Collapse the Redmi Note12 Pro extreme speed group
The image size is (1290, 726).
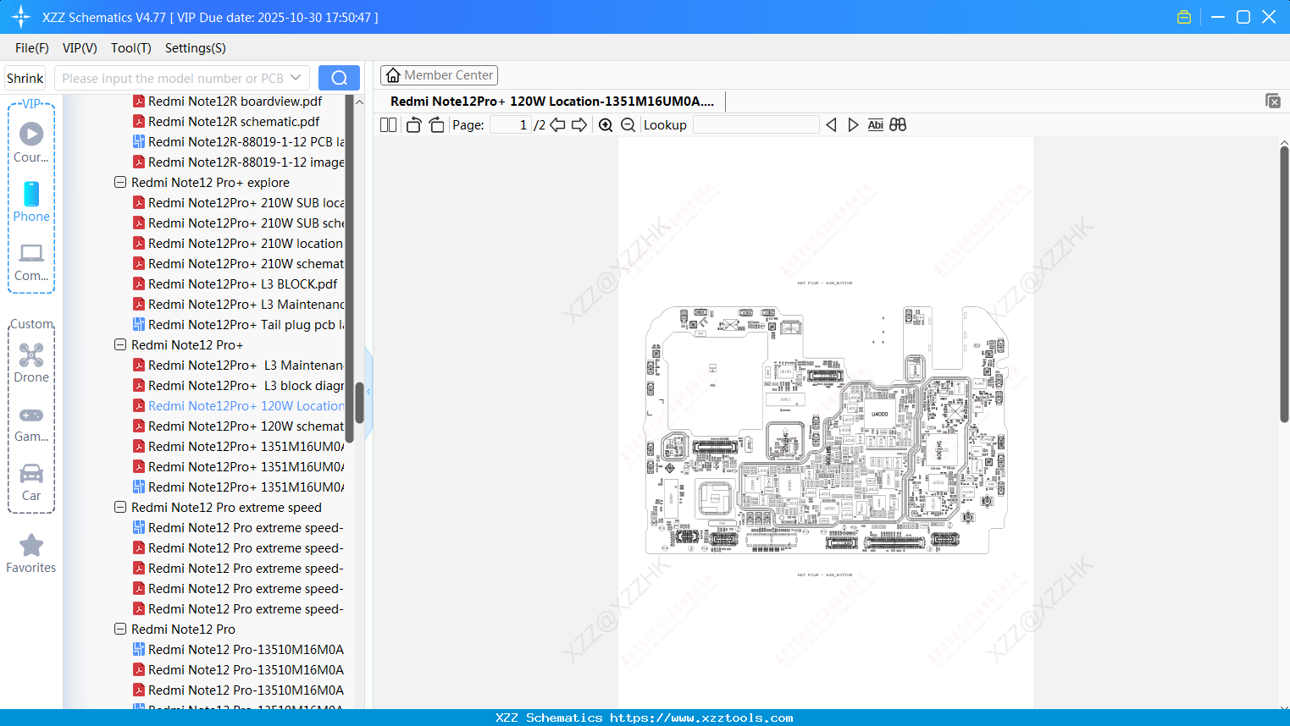(119, 507)
